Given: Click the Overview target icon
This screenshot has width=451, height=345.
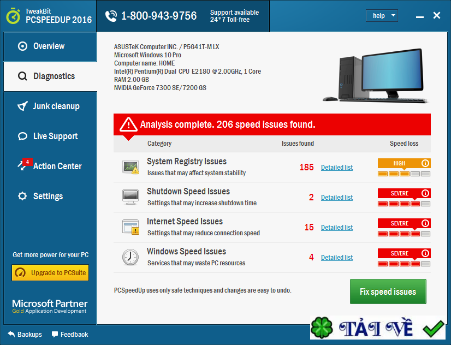Looking at the screenshot, I should pos(22,46).
